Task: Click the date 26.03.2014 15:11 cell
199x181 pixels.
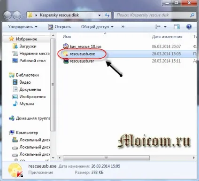Action: (166, 61)
